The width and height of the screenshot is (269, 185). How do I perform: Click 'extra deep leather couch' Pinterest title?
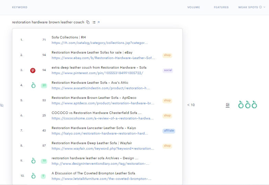99,68
